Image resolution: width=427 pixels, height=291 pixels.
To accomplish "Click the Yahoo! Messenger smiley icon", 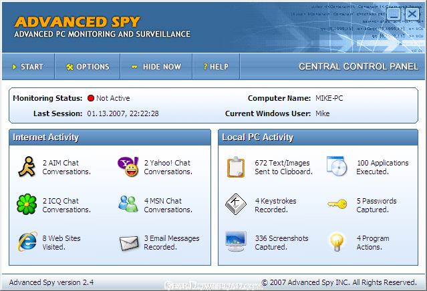I will point(128,166).
